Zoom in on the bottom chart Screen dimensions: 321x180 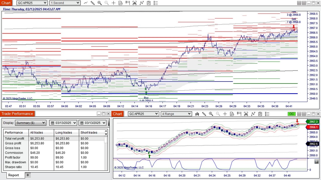pyautogui.click(x=211, y=114)
